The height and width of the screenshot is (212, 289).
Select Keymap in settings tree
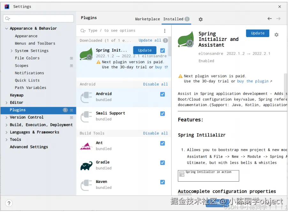click(x=17, y=95)
